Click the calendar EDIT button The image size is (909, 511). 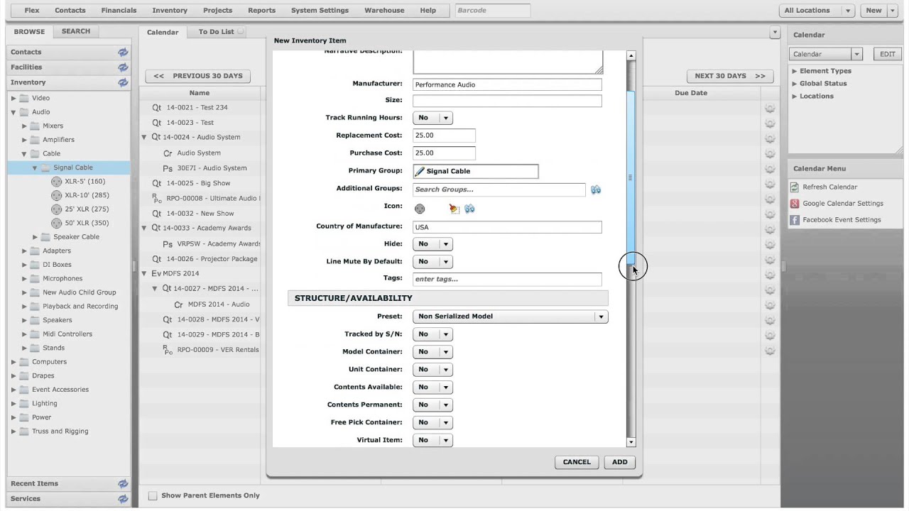(888, 54)
